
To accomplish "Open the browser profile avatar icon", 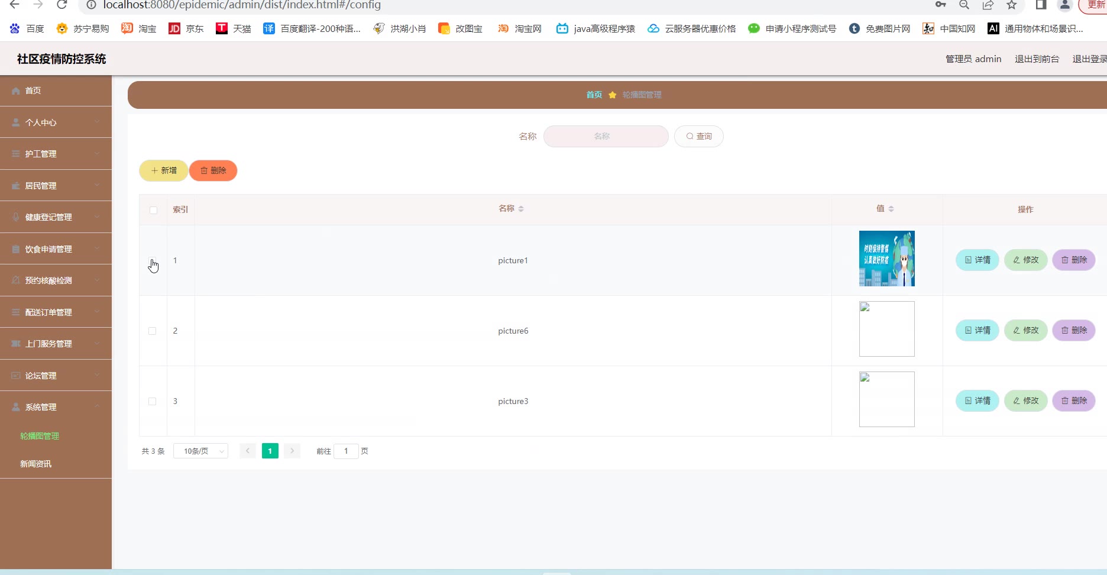I will click(x=1065, y=5).
